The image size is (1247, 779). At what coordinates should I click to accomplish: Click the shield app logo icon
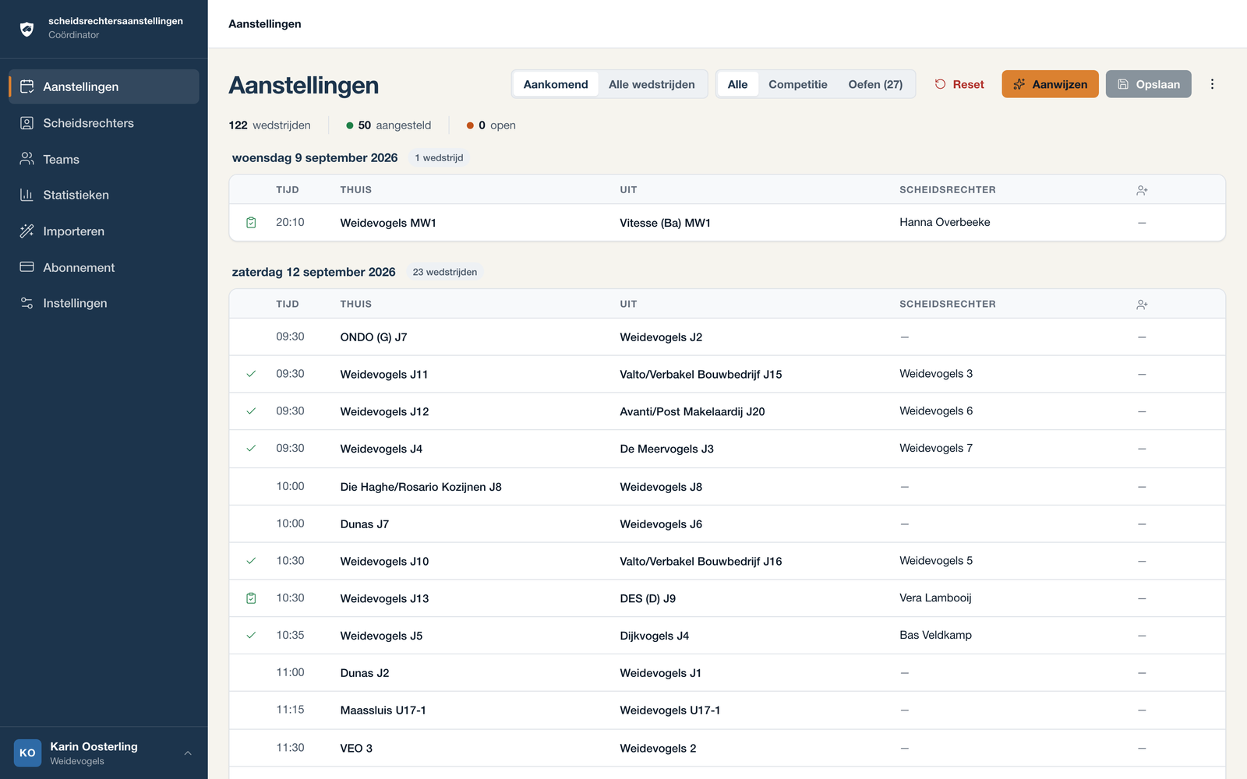point(26,29)
